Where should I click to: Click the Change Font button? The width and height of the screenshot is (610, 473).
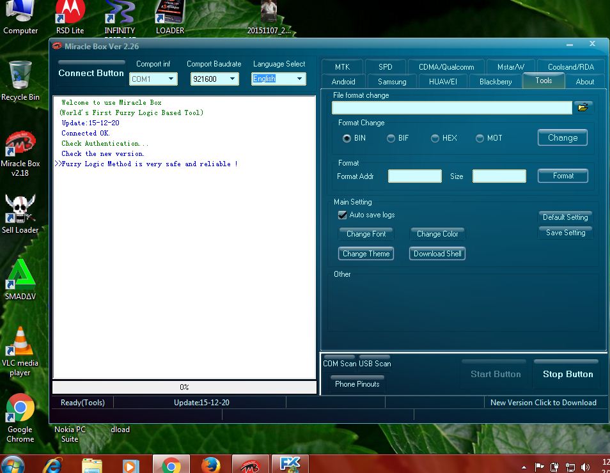(366, 234)
